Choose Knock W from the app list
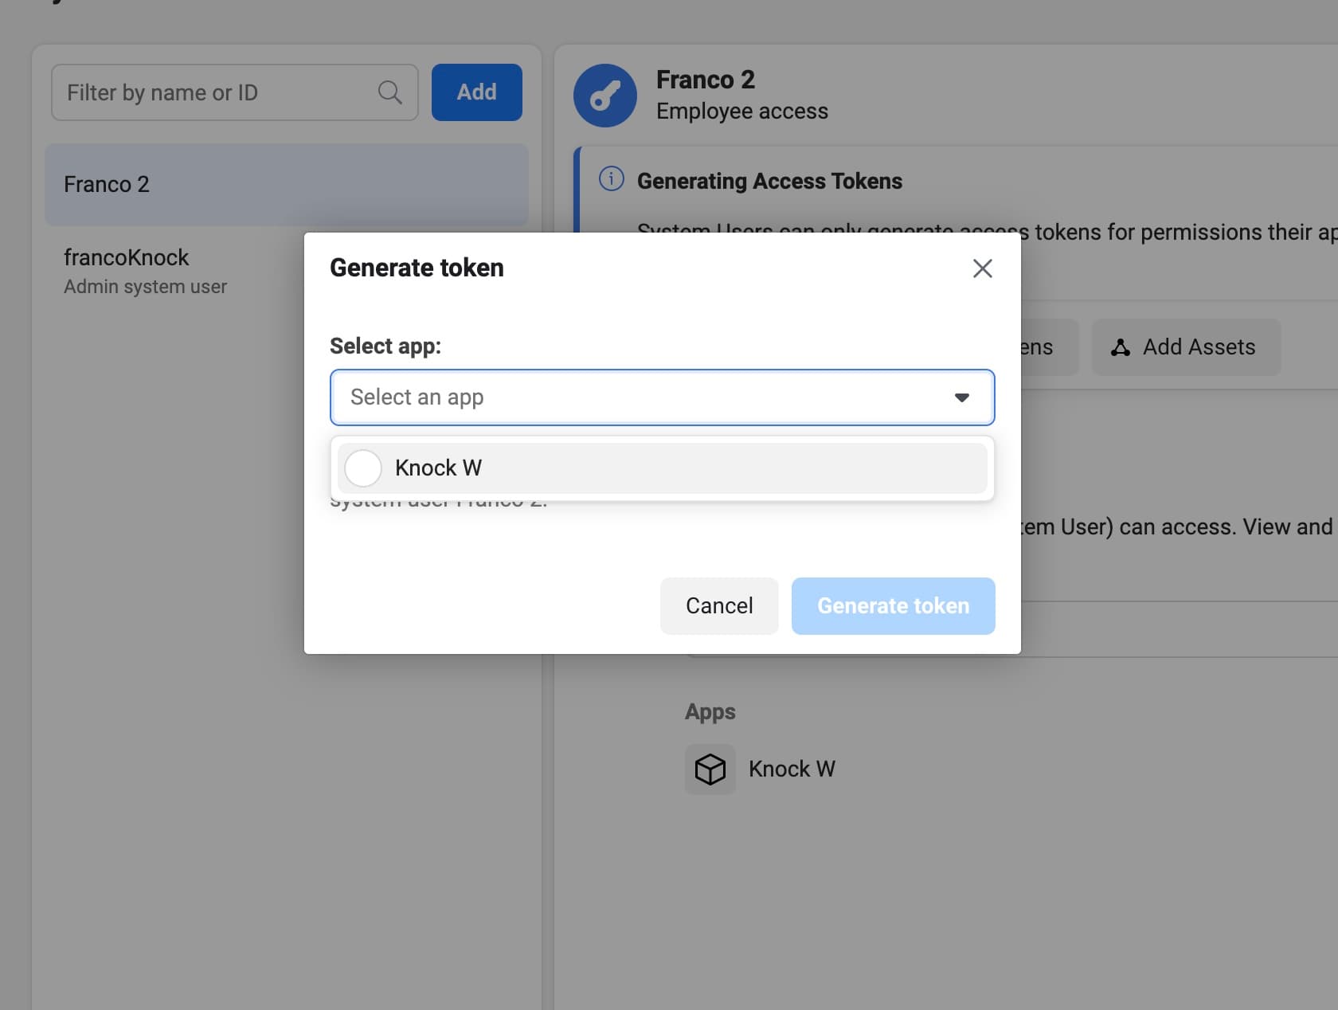Viewport: 1338px width, 1010px height. tap(661, 468)
